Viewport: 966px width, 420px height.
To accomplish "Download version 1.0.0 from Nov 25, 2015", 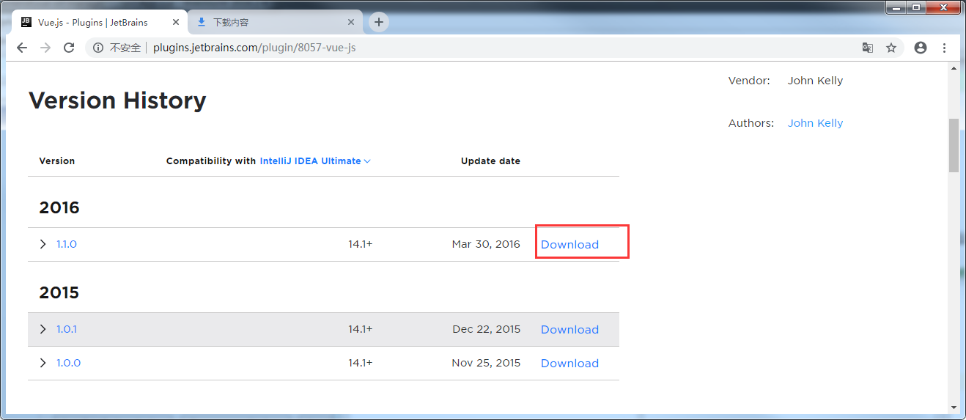I will click(569, 364).
